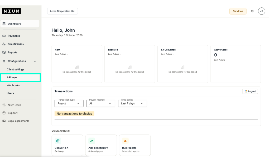Viewport: 269px width, 162px height.
Task: Open the Payout method All dropdown
Action: tap(101, 103)
